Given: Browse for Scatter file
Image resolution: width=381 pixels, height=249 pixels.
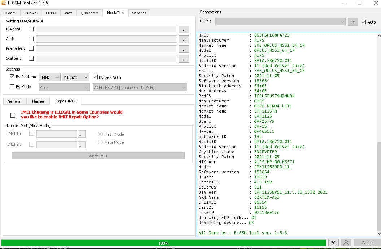Looking at the screenshot, I should click(x=184, y=59).
